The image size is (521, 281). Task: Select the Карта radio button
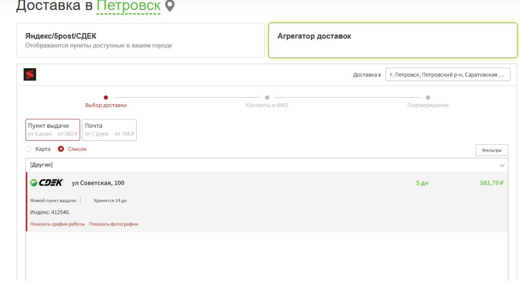coord(29,149)
